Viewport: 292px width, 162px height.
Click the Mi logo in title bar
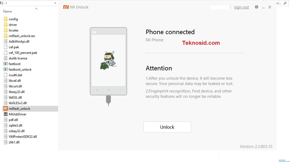tap(66, 7)
